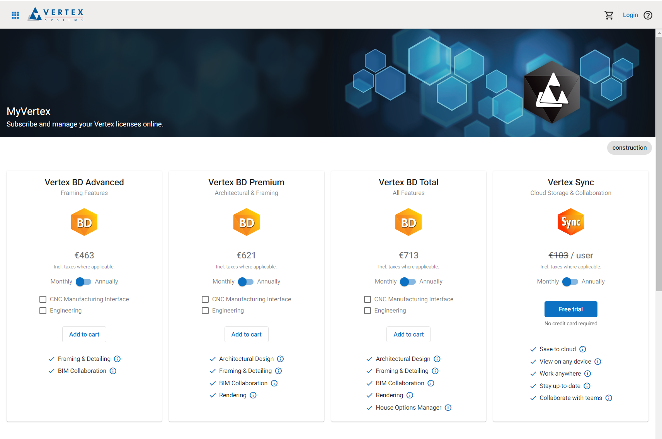Click the Vertex BD Total title
Image resolution: width=662 pixels, height=439 pixels.
click(x=408, y=182)
